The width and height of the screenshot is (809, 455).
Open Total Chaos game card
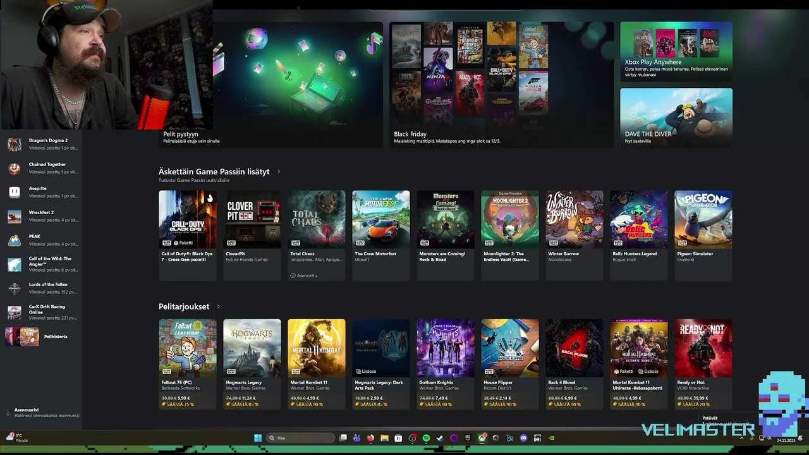(x=317, y=235)
